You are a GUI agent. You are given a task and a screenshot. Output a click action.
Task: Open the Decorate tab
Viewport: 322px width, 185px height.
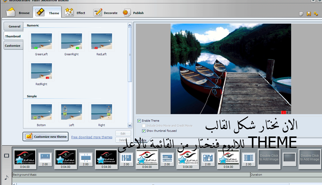click(106, 12)
